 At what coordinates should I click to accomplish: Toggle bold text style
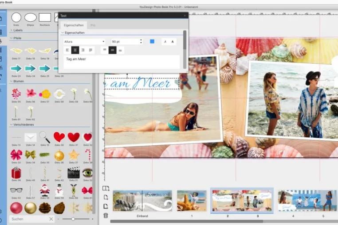[173, 42]
